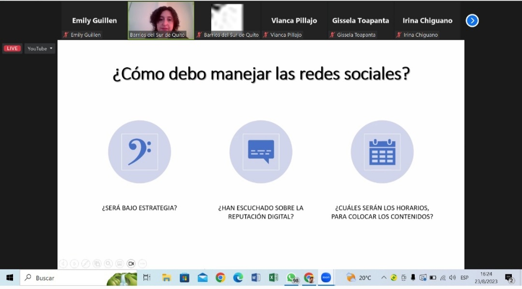Viewport: 522px width, 289px height.
Task: Mute audio via the speaker icon in system tray
Action: (x=452, y=277)
